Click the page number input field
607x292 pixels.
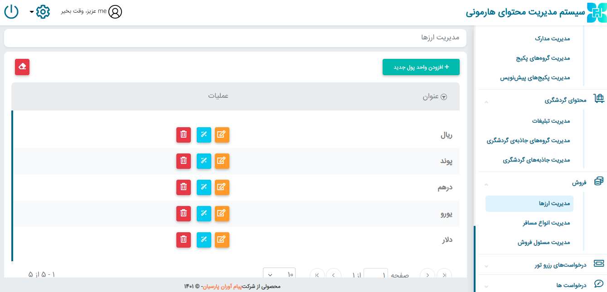point(376,274)
